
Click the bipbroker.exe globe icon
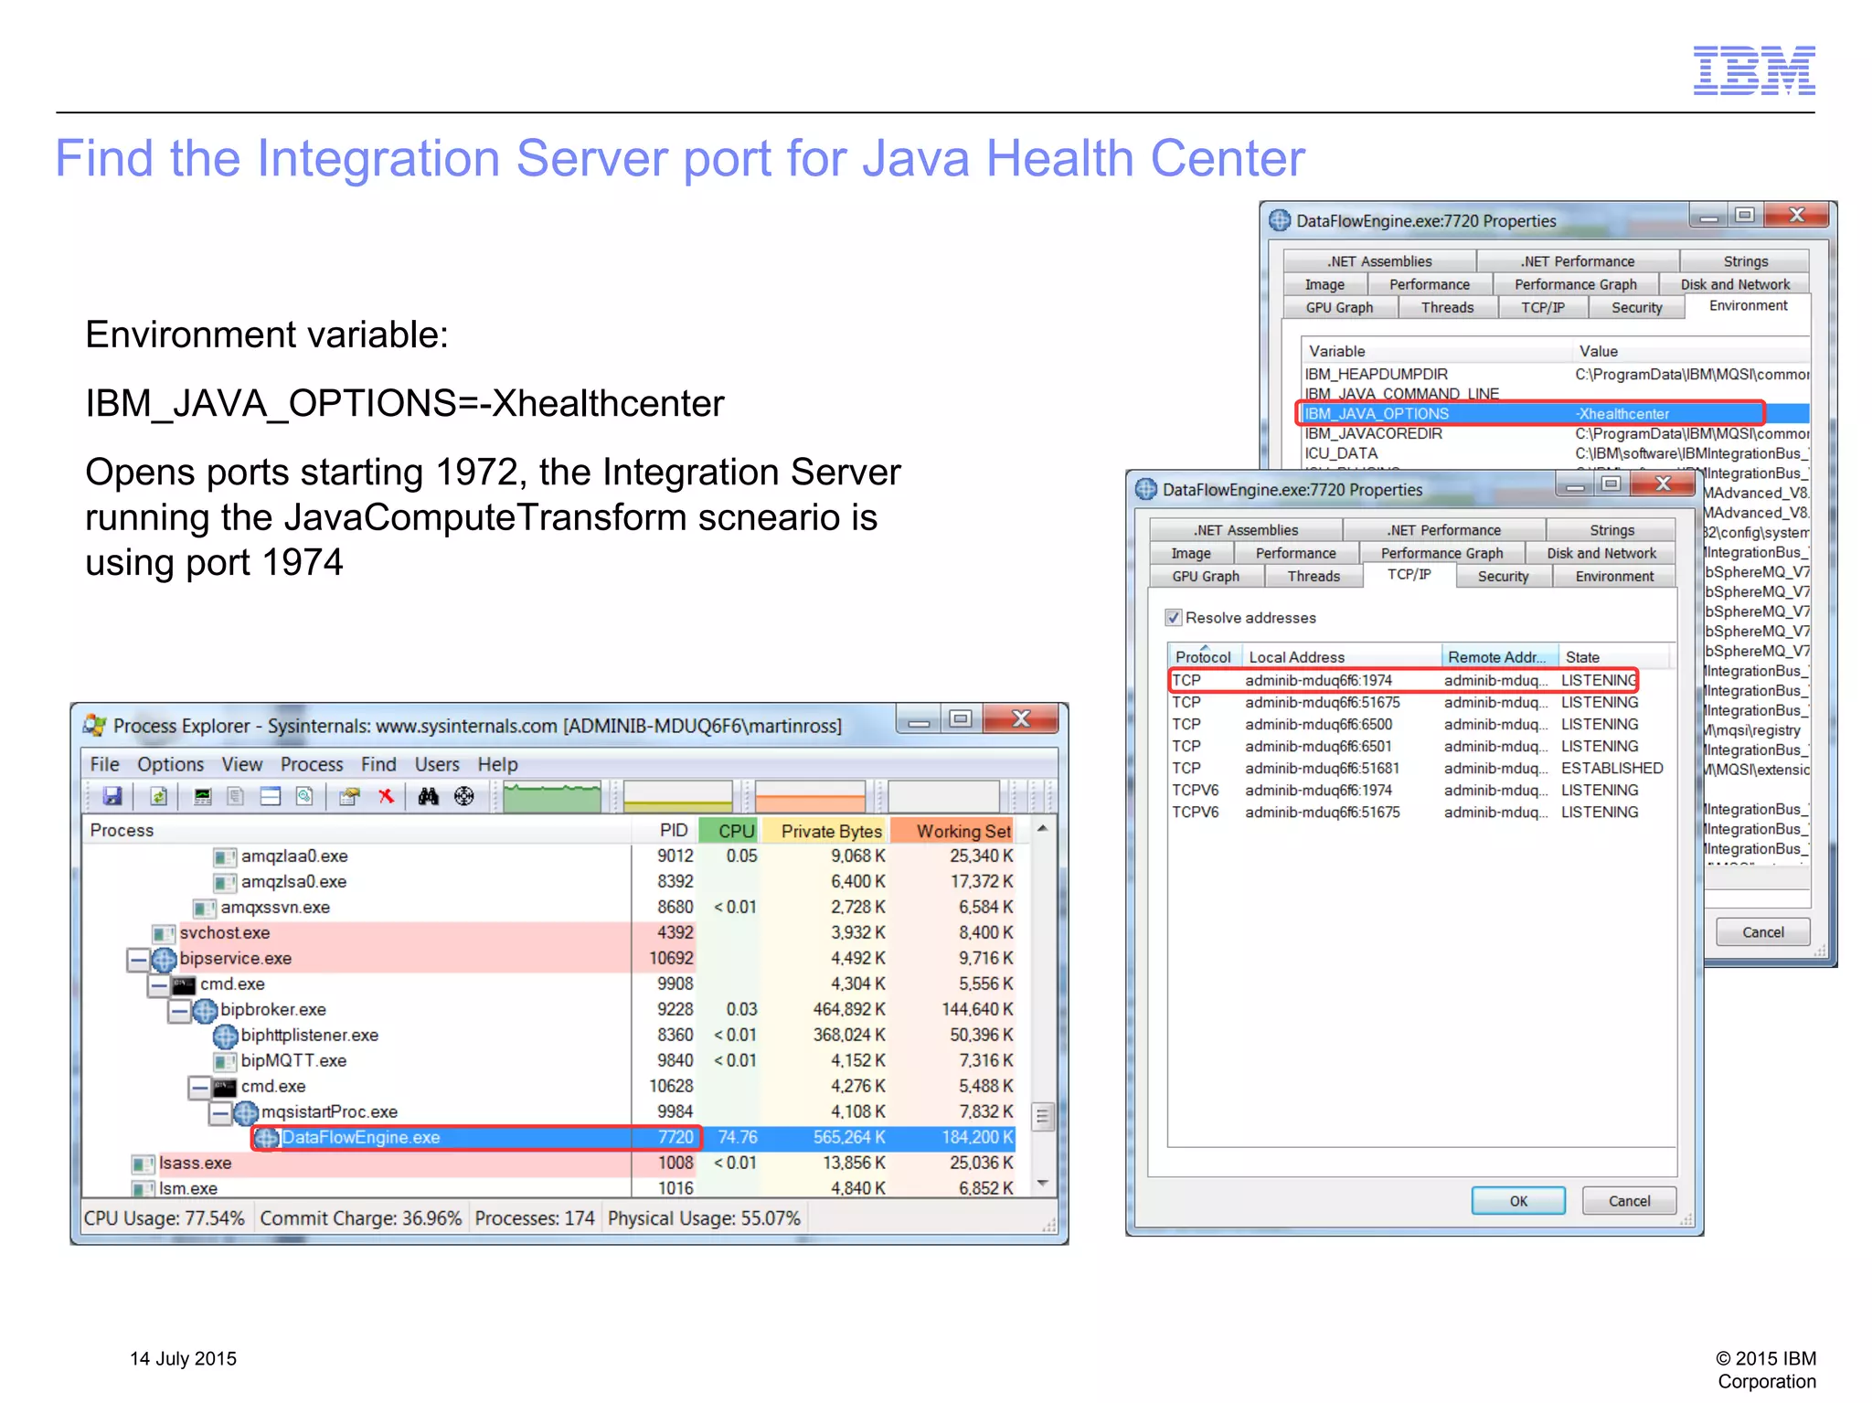pos(206,1010)
